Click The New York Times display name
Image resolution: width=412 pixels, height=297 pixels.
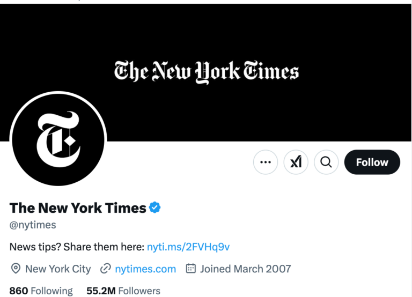tap(78, 207)
